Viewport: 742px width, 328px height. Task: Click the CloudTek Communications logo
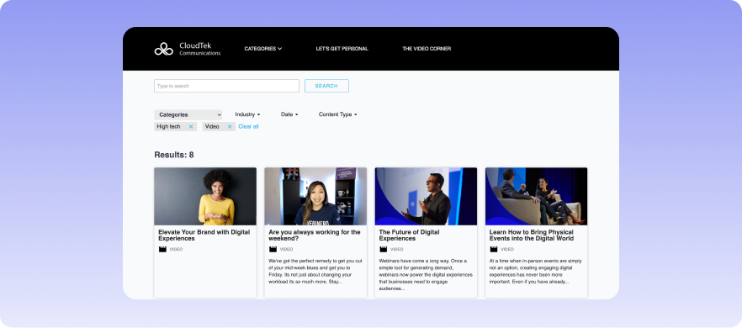pos(188,49)
